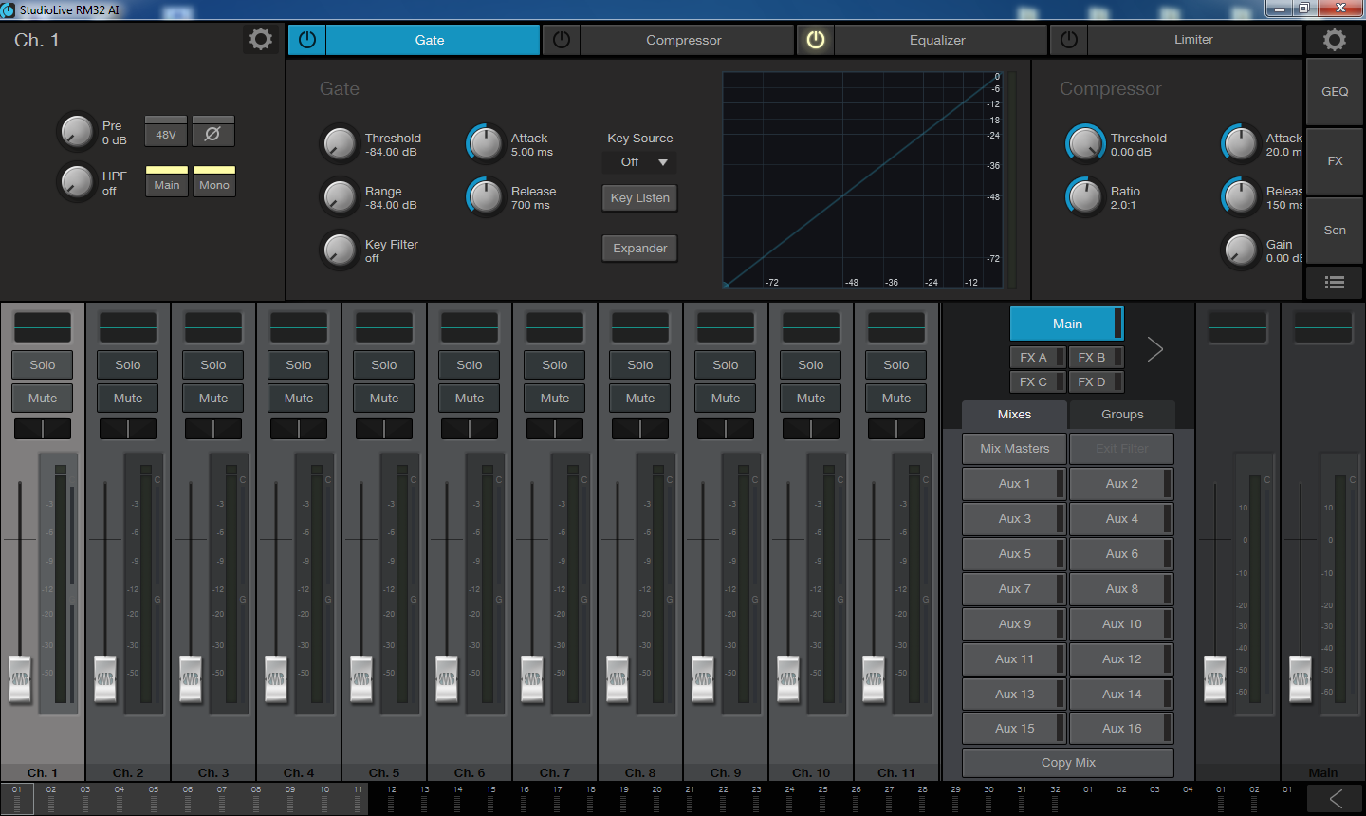The height and width of the screenshot is (816, 1366).
Task: Click the phase invert Ø button
Action: (x=212, y=134)
